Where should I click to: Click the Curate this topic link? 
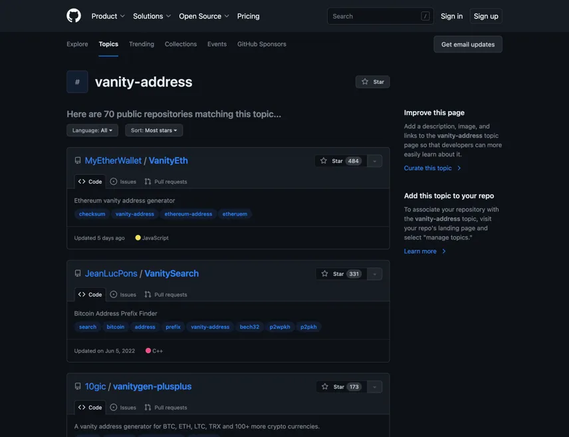pos(432,168)
